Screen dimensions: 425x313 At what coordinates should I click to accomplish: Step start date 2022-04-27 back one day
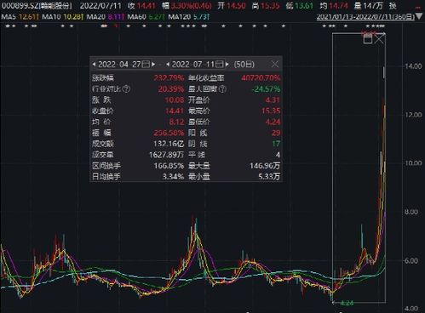[x=94, y=65]
